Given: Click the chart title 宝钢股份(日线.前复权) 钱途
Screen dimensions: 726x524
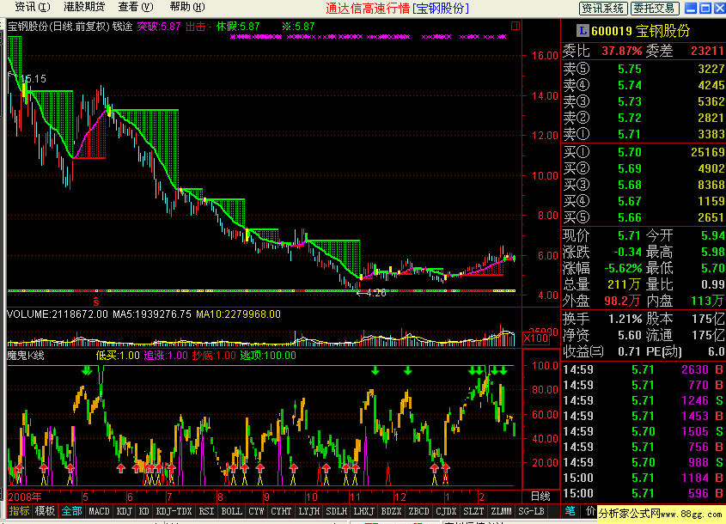Looking at the screenshot, I should [x=70, y=27].
